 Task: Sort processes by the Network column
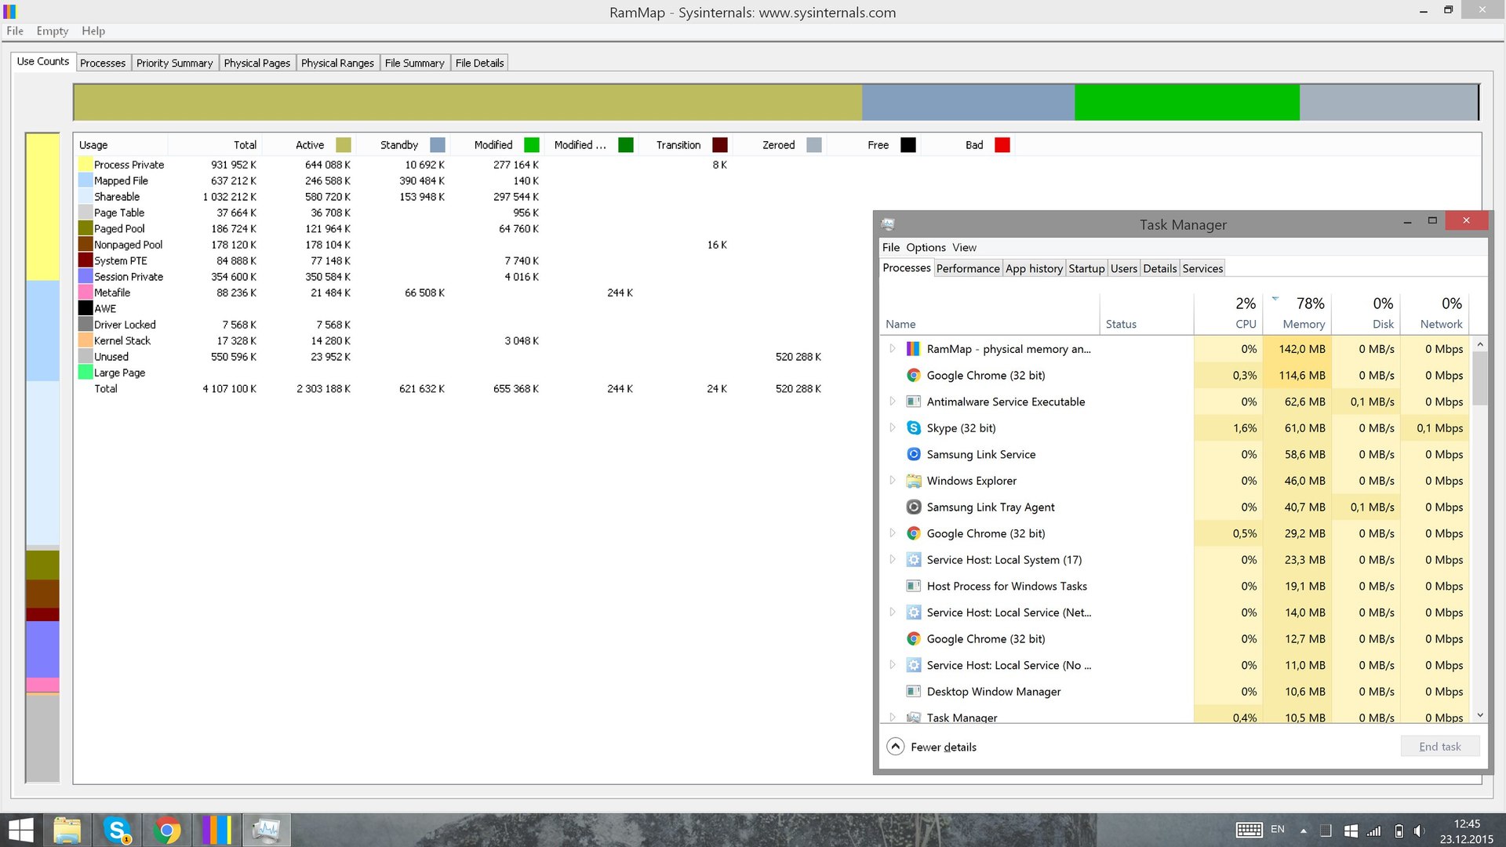pos(1435,313)
